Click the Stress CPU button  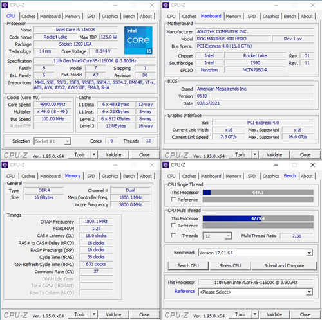coord(230,265)
